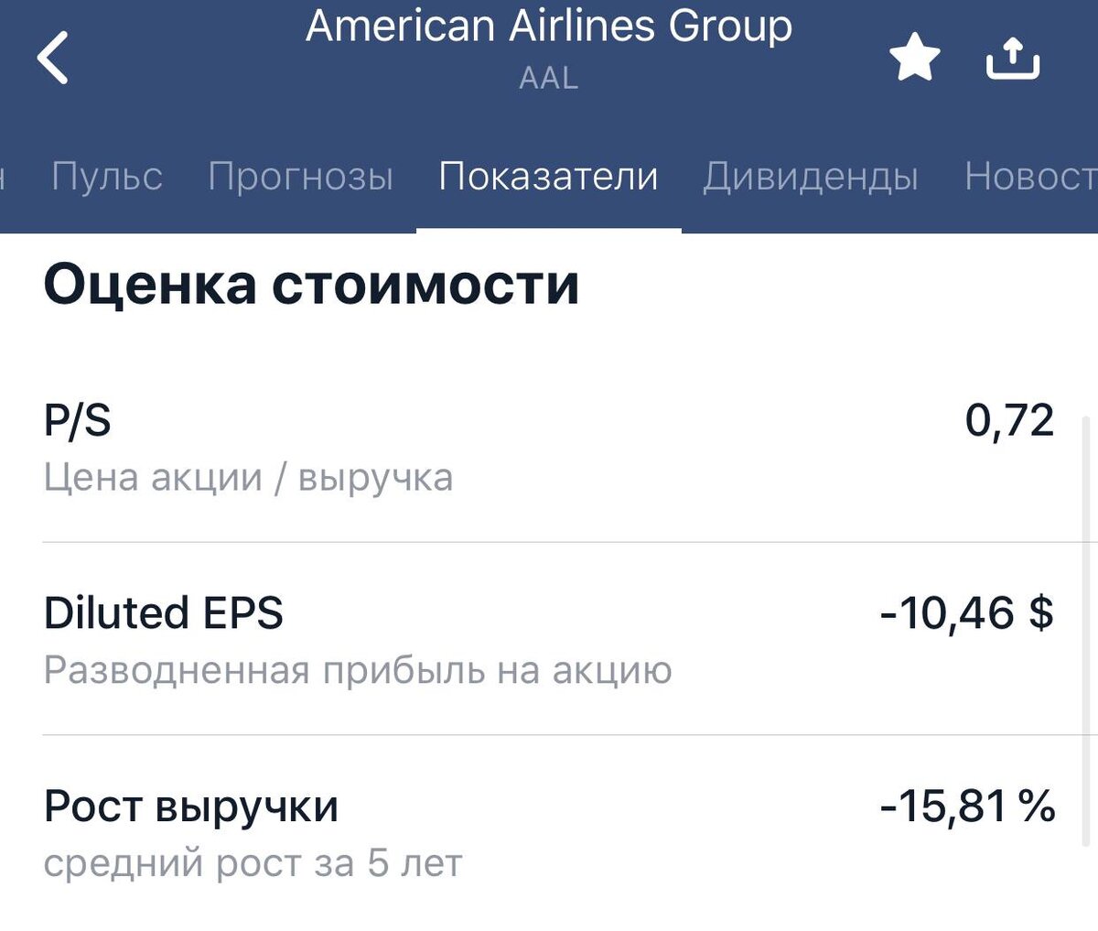Open the Прогнозы tab

[300, 176]
